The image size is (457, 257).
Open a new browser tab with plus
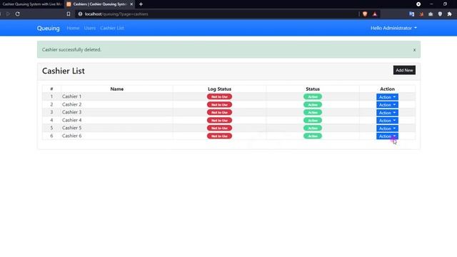tap(141, 4)
